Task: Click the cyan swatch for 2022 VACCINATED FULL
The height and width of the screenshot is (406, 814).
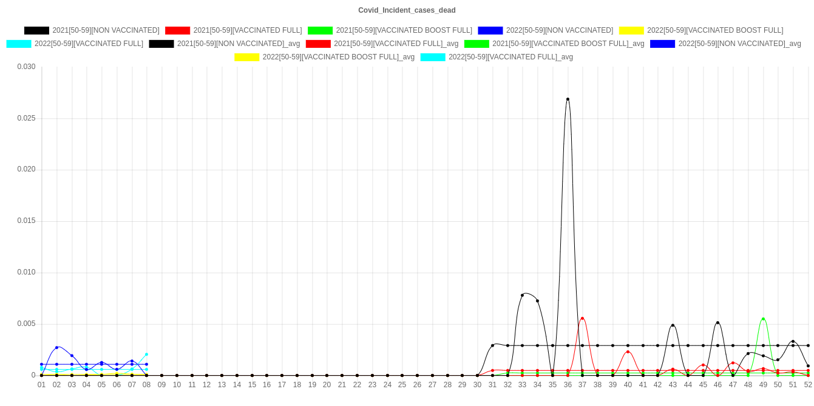Action: [18, 44]
